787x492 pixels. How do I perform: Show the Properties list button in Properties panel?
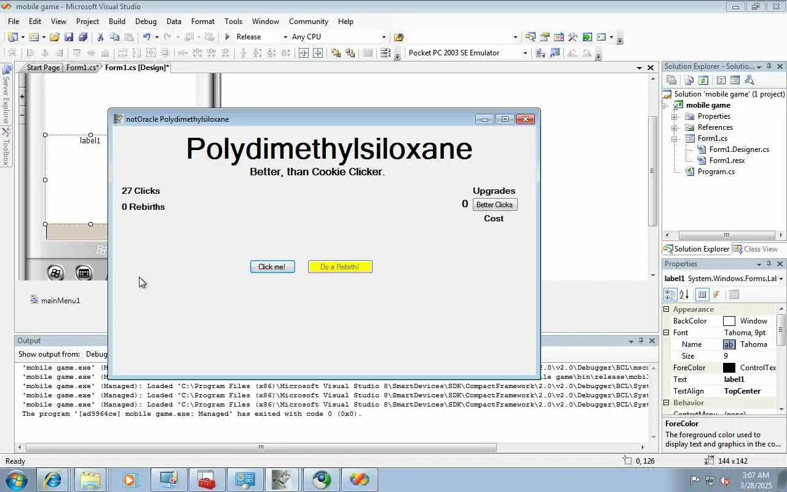[702, 295]
